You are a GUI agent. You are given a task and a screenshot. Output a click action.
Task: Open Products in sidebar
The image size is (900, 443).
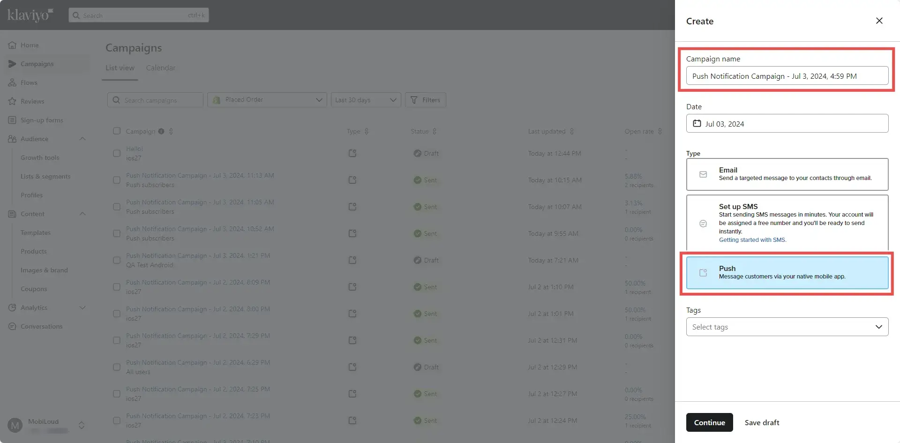(34, 251)
